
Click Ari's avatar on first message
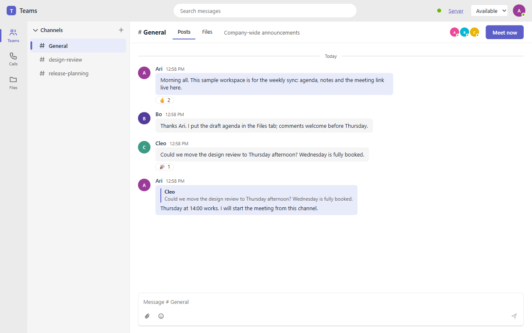(x=144, y=73)
